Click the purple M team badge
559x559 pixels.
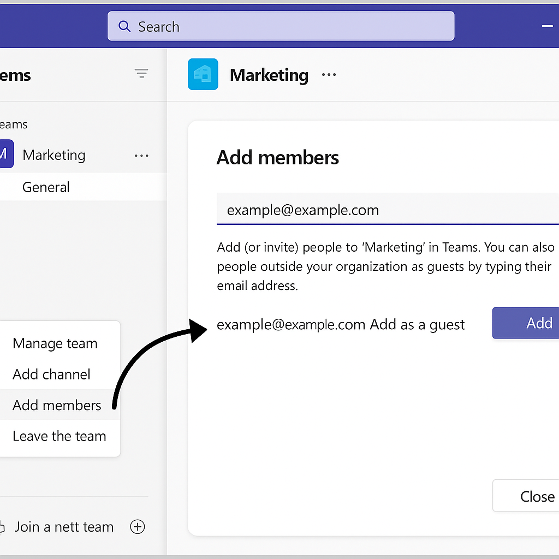(x=6, y=153)
